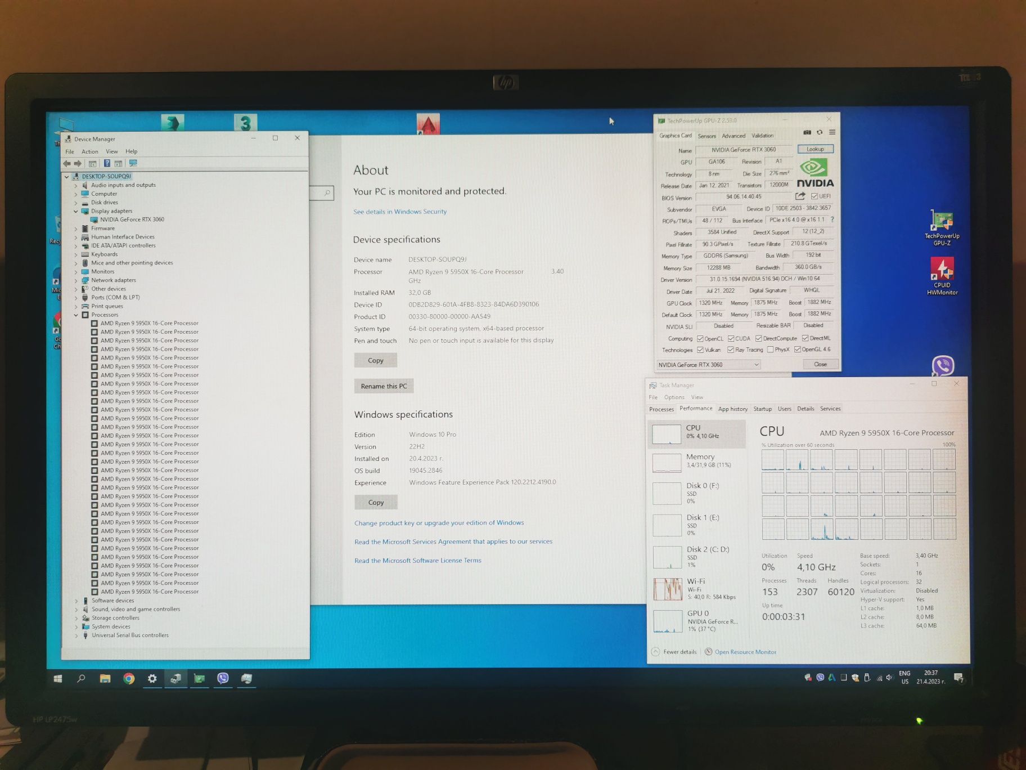Select Wi-Fi in Task Manager sidebar
The height and width of the screenshot is (770, 1026).
tap(696, 589)
